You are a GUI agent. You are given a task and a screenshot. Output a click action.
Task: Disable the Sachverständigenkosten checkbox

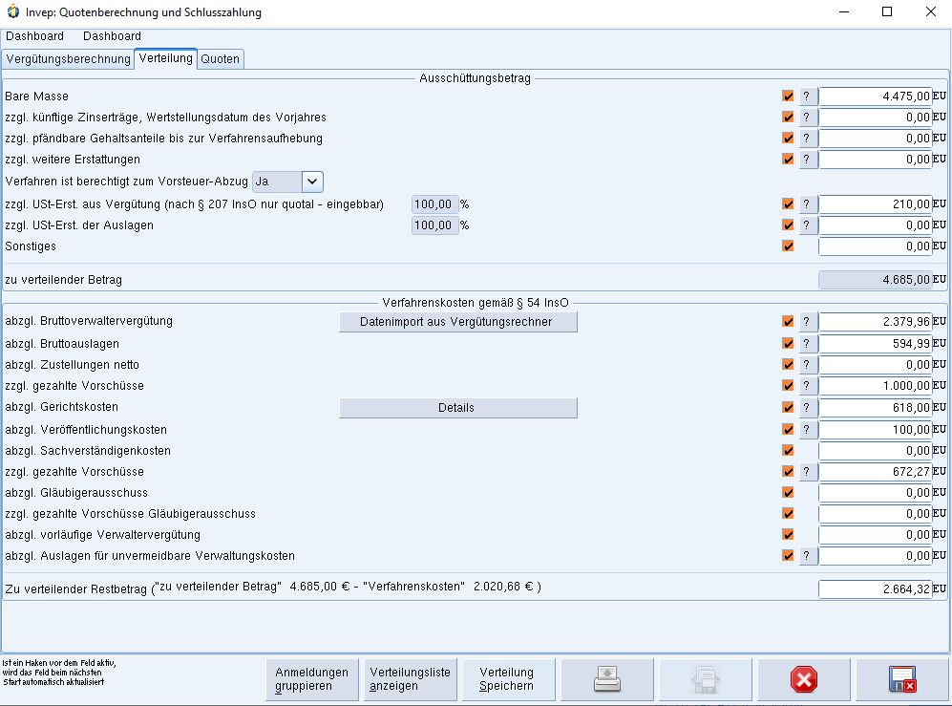point(788,451)
